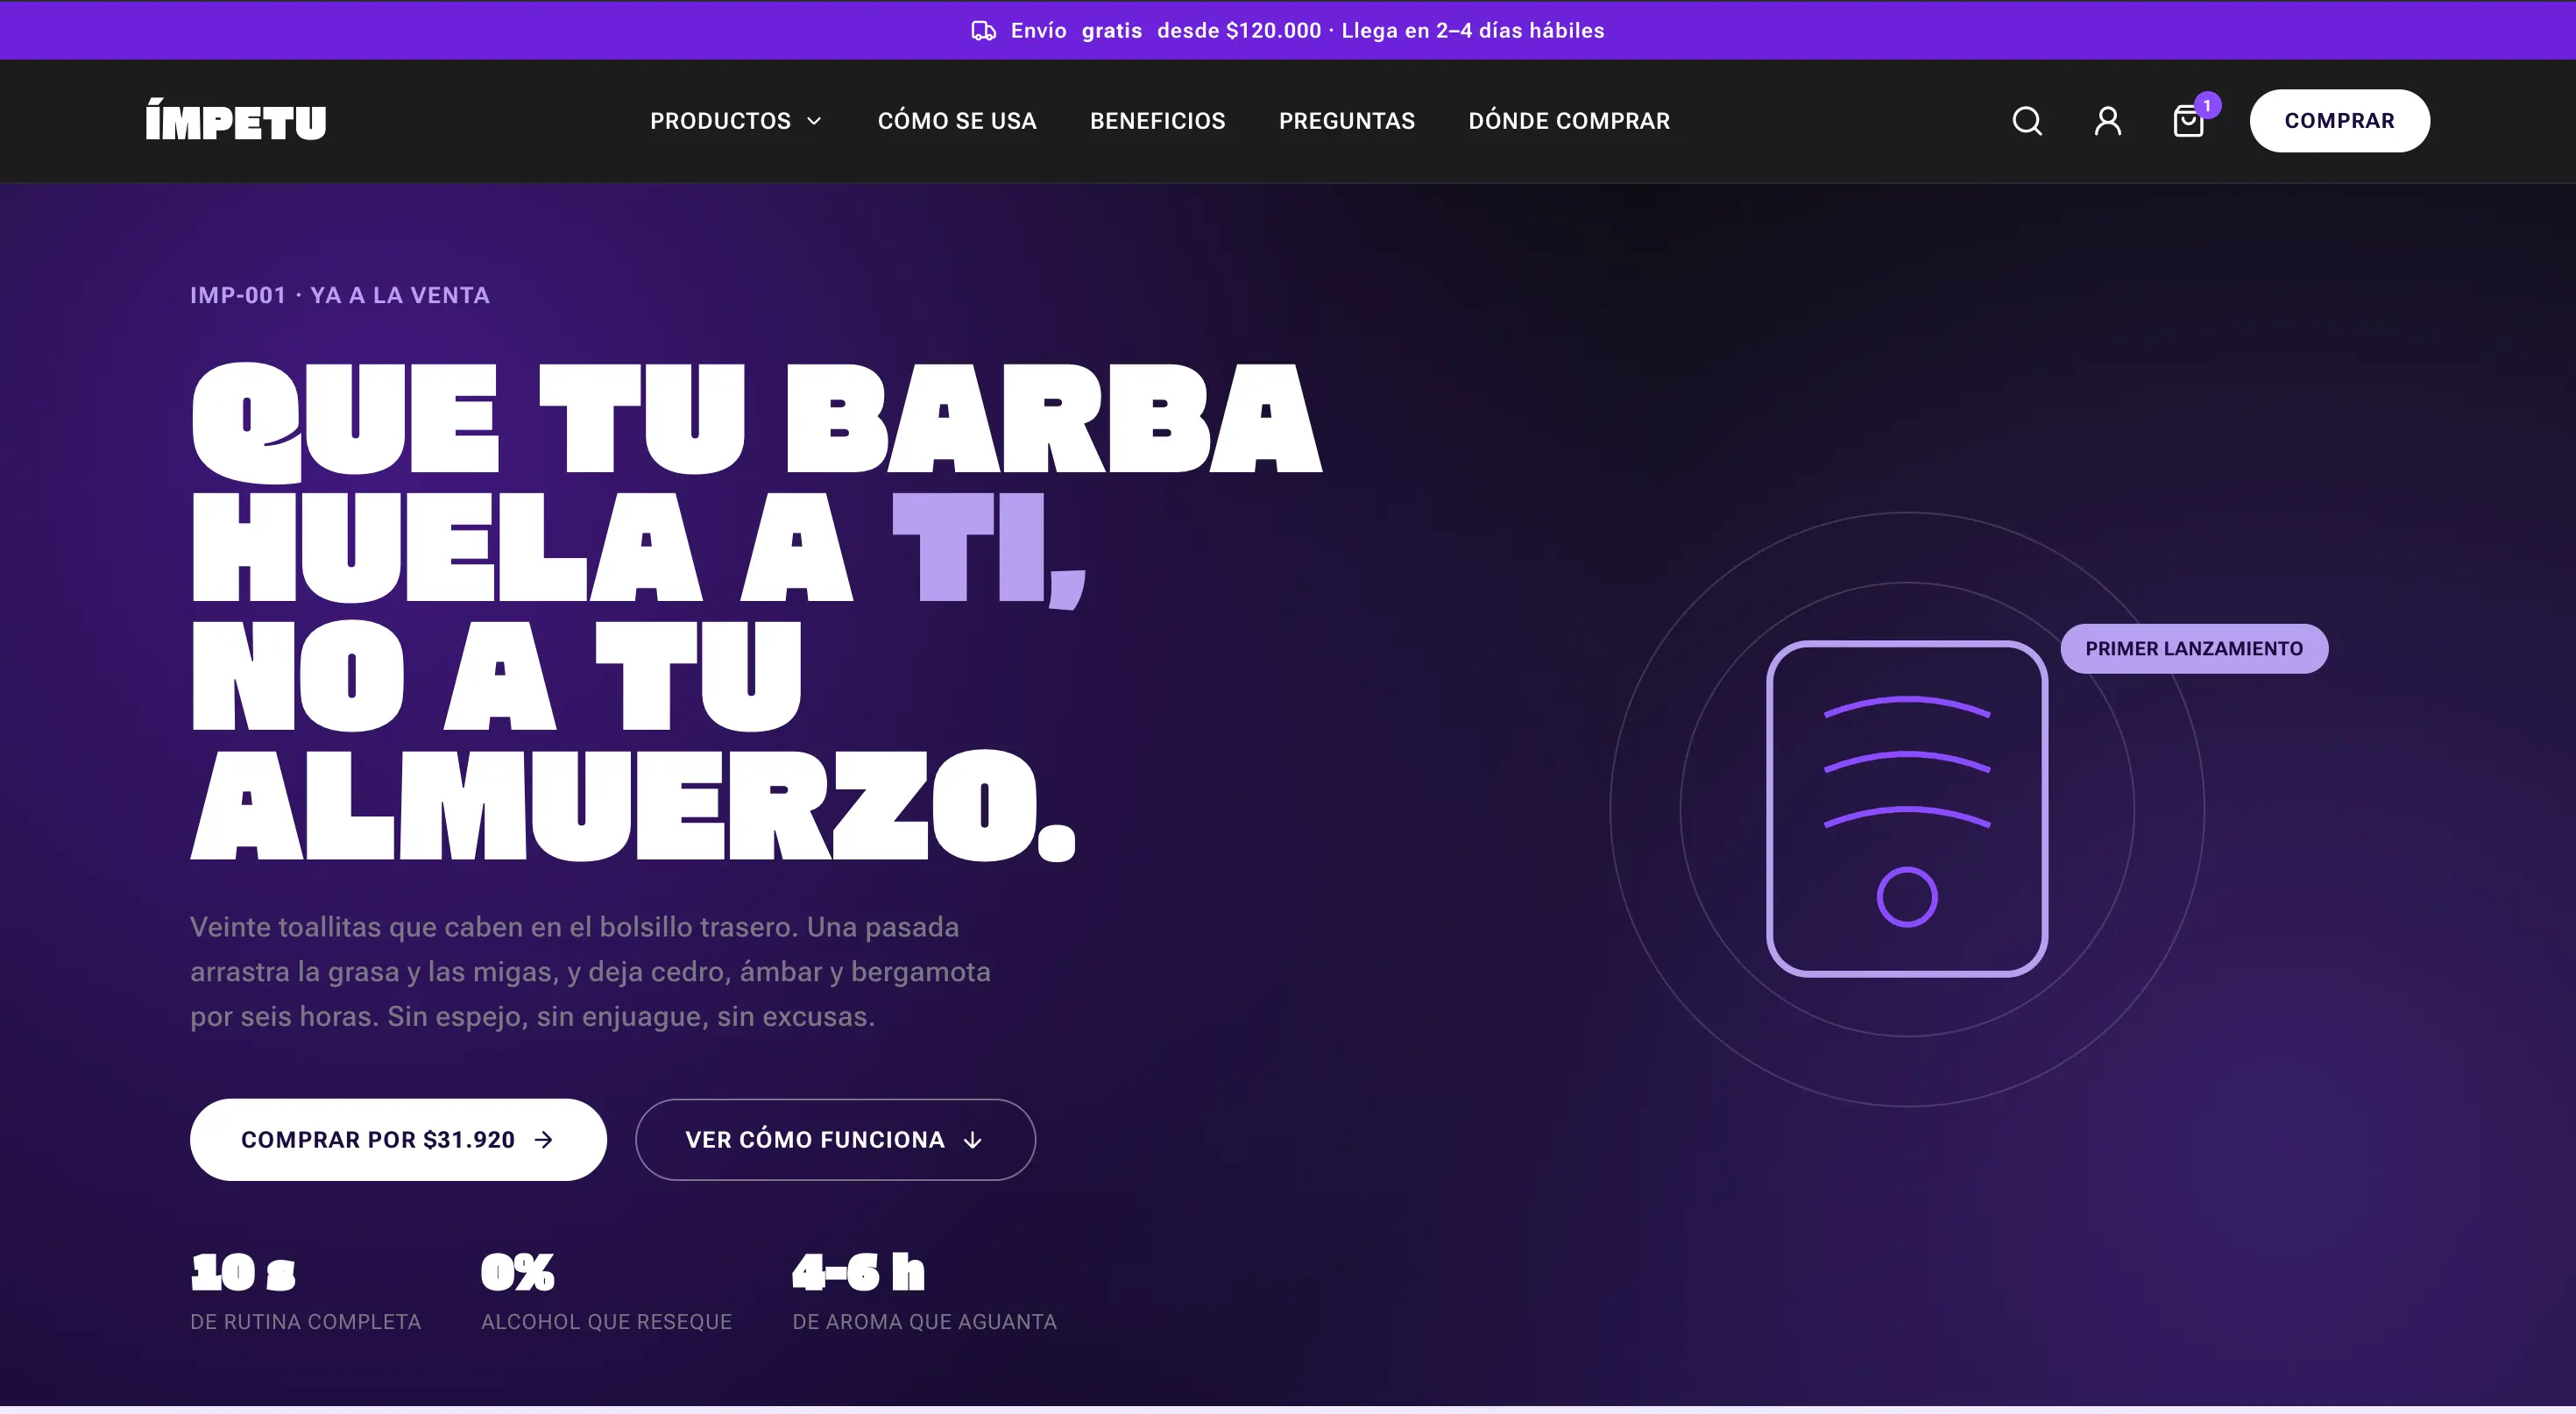The width and height of the screenshot is (2576, 1414).
Task: Open the search magnifier icon
Action: point(2027,121)
